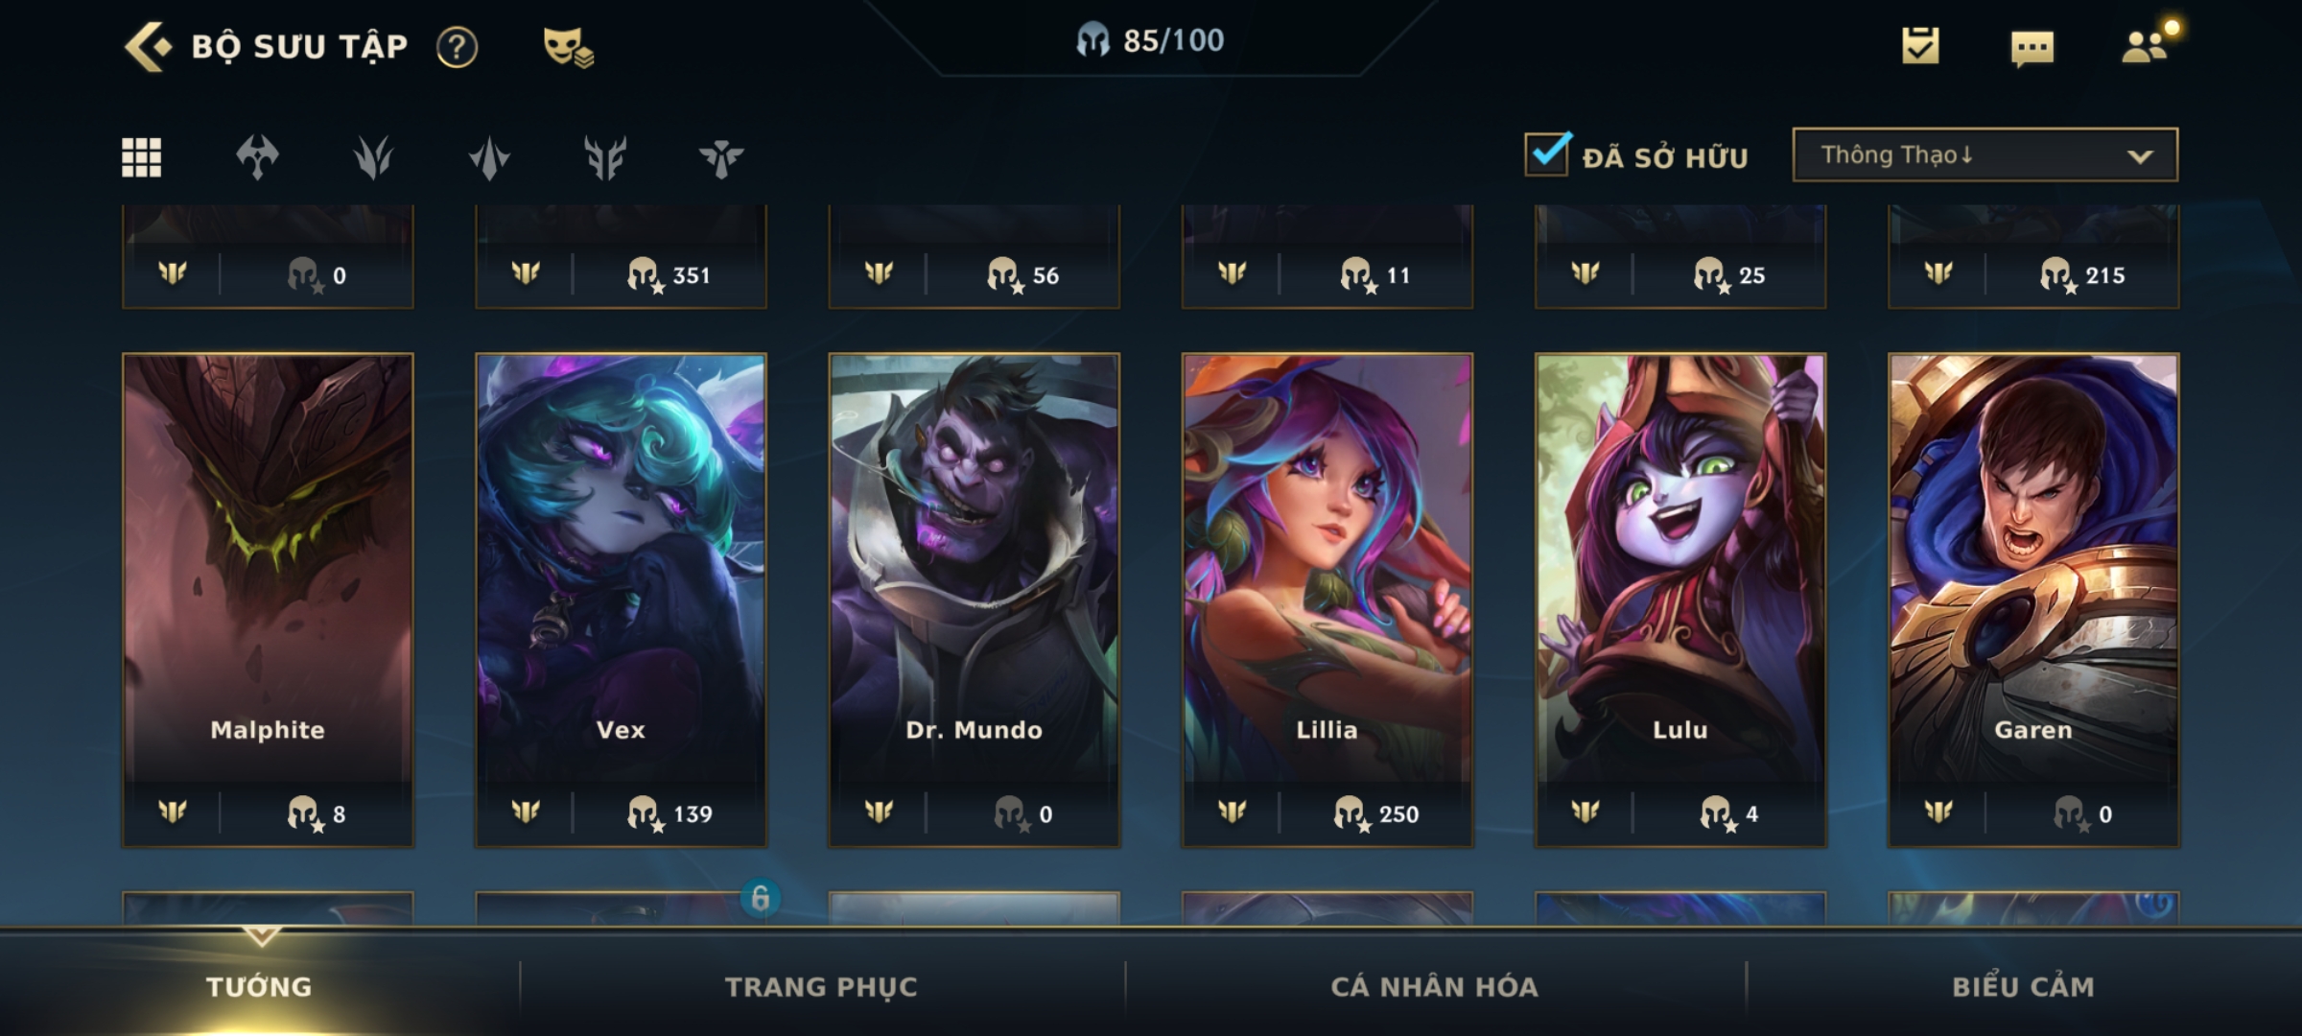This screenshot has height=1036, width=2302.
Task: Open the chat messages icon
Action: pyautogui.click(x=2032, y=48)
